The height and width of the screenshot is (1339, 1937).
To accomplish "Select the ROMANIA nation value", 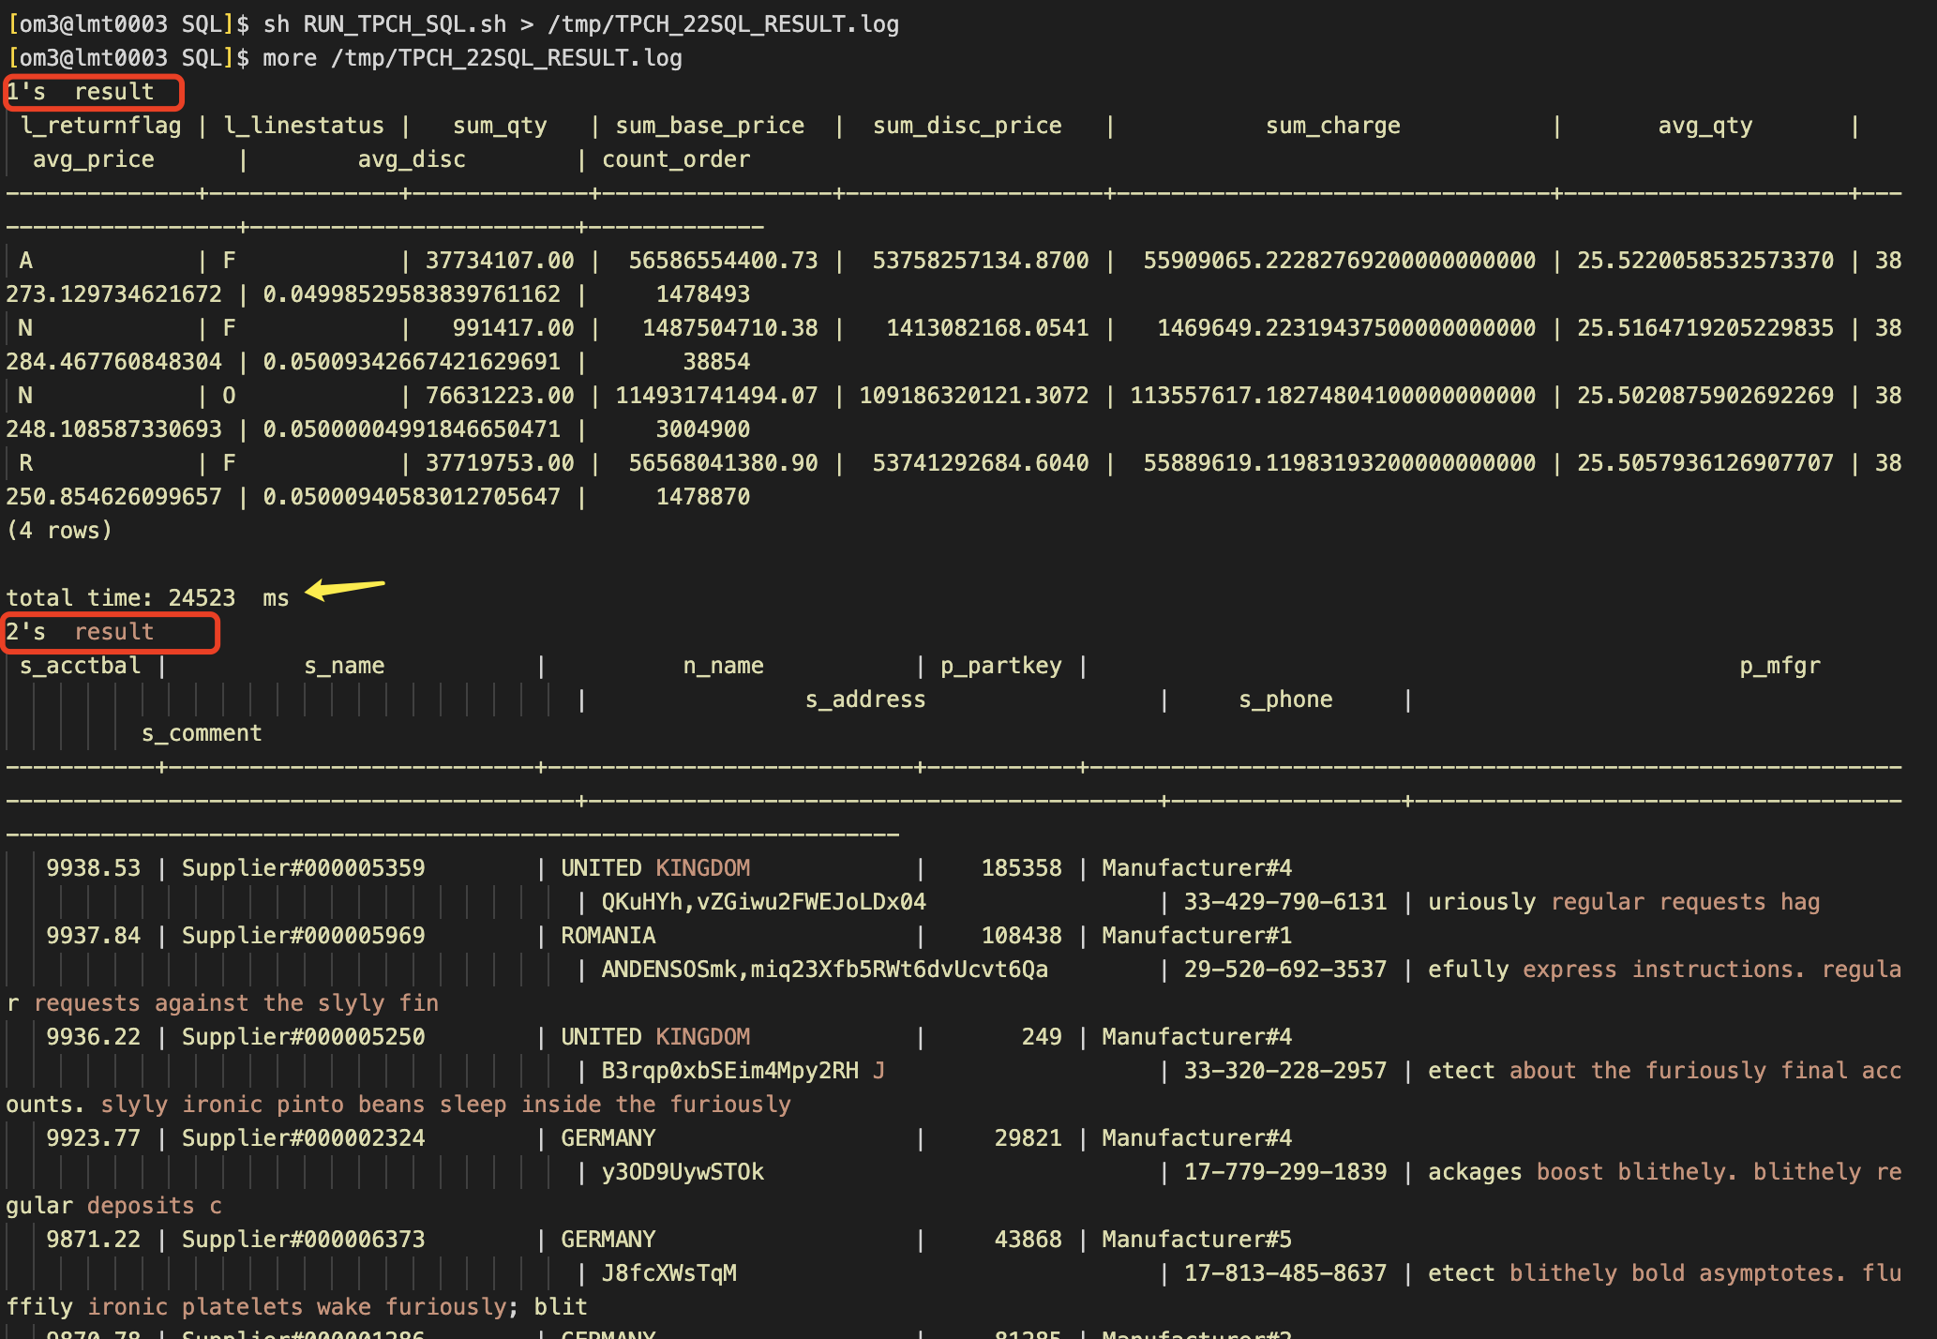I will pos(609,935).
